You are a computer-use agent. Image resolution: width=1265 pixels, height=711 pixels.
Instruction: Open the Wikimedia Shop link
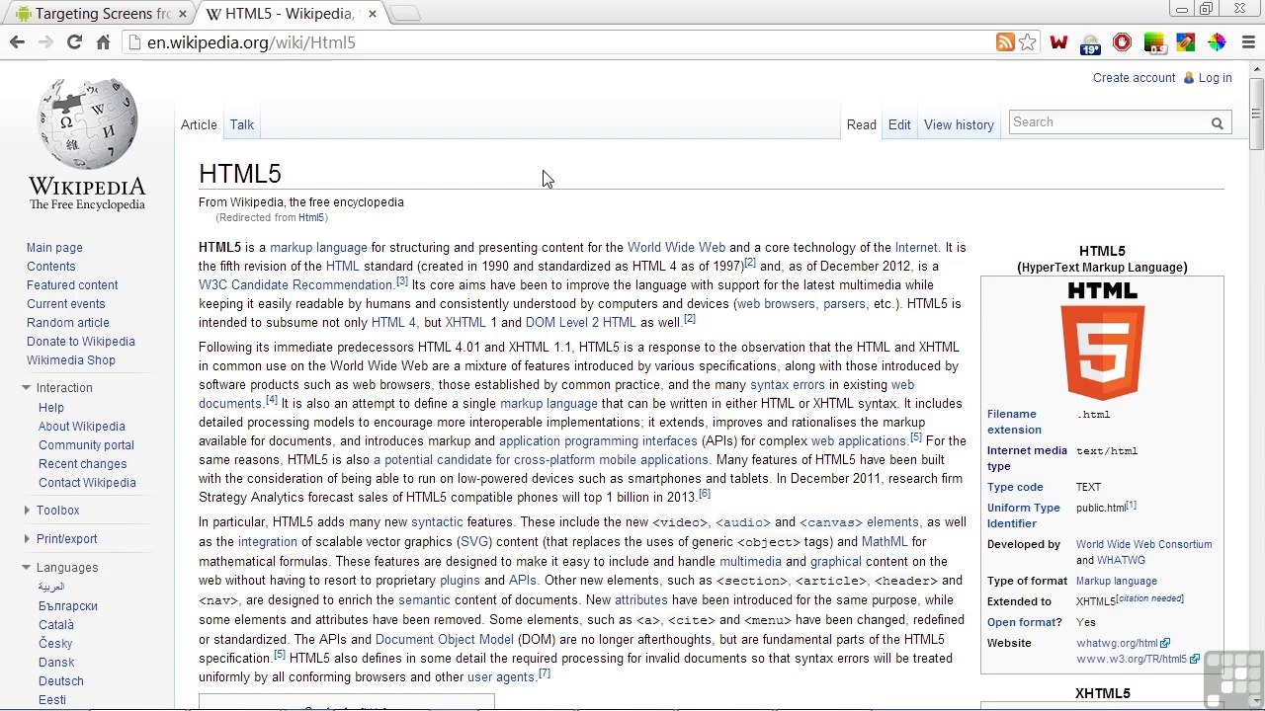[x=71, y=360]
